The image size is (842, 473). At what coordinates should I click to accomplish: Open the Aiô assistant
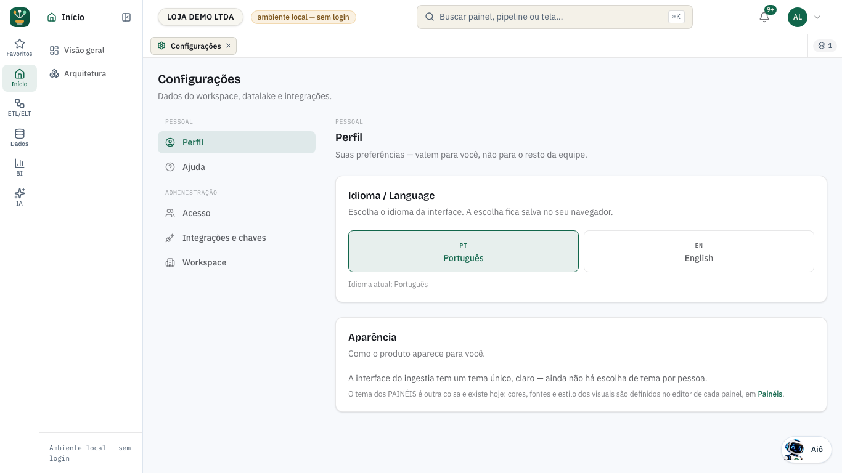(806, 450)
